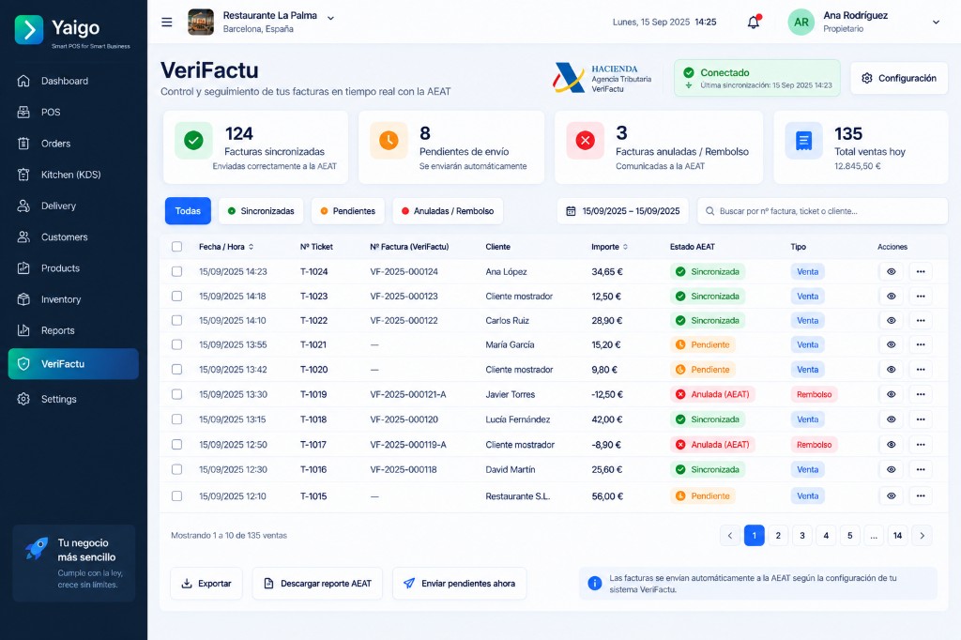
Task: Click the red cancelled invoices X icon
Action: 586,141
